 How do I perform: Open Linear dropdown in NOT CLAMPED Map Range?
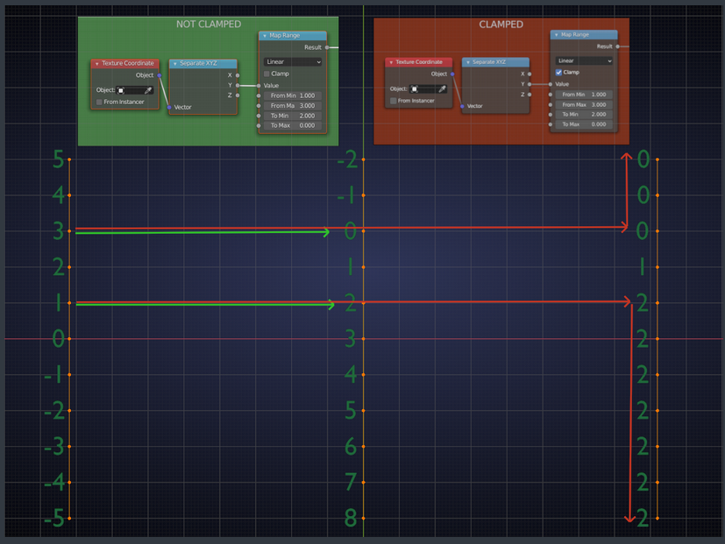pos(293,61)
